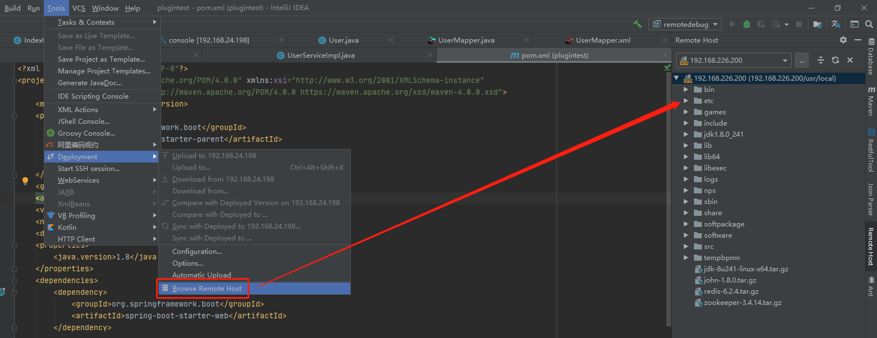Expand the logs folder
This screenshot has height=338, width=877.
click(x=686, y=179)
